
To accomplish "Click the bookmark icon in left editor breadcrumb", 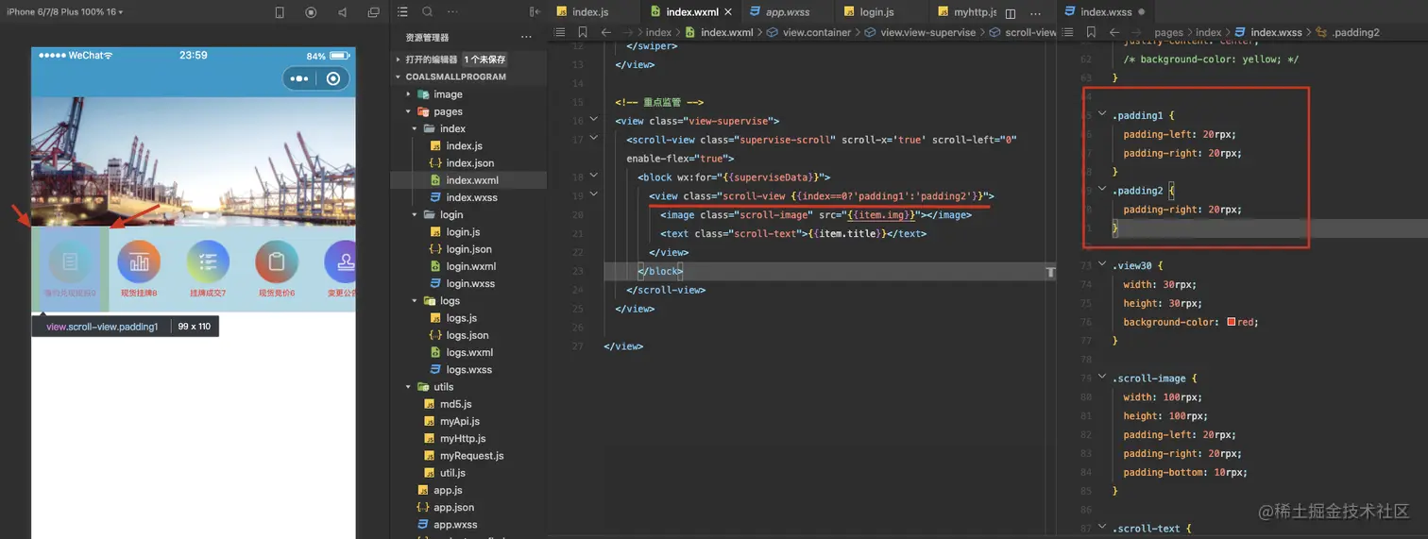I will [x=584, y=32].
